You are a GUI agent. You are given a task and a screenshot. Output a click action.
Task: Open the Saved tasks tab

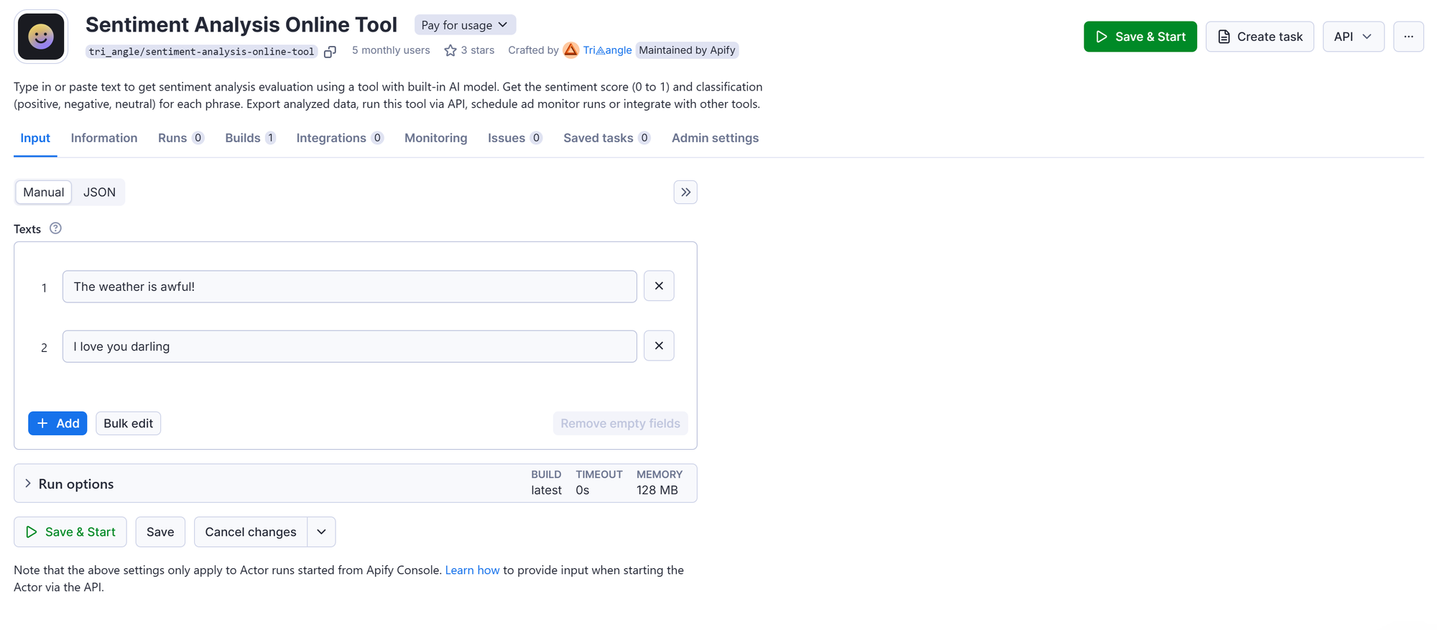[x=607, y=138]
